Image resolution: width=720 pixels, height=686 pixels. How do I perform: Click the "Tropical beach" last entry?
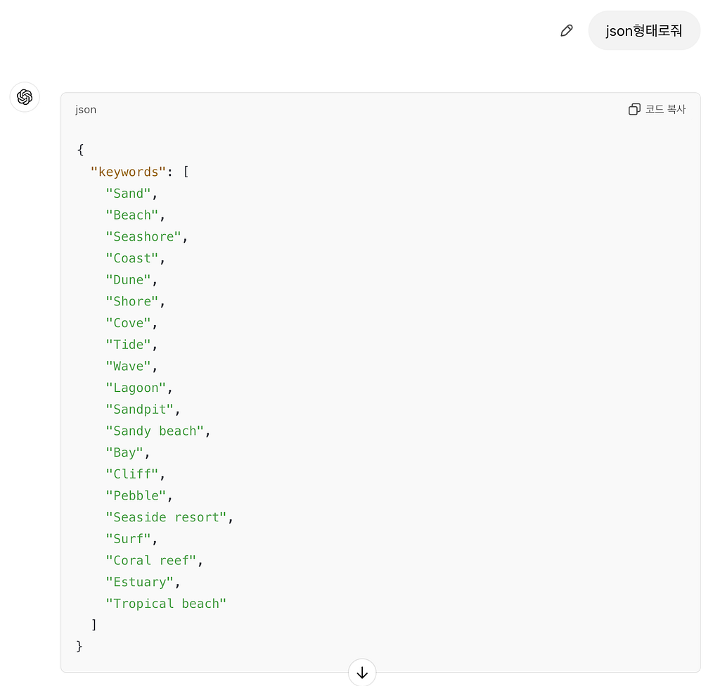pyautogui.click(x=166, y=604)
